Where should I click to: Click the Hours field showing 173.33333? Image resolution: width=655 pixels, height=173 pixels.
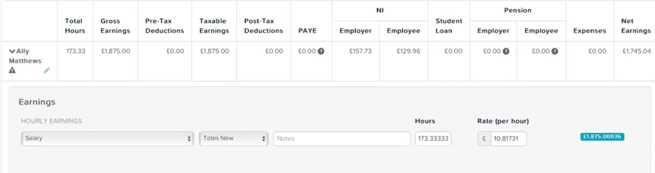tap(433, 138)
